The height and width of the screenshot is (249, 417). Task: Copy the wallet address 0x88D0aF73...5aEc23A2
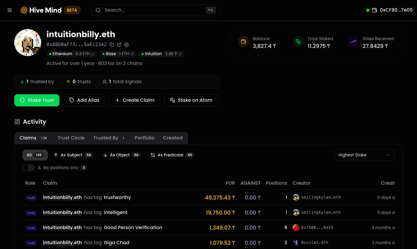coord(112,44)
